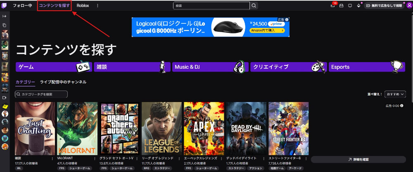Open the three-dot more menu near Roblox

(97, 6)
